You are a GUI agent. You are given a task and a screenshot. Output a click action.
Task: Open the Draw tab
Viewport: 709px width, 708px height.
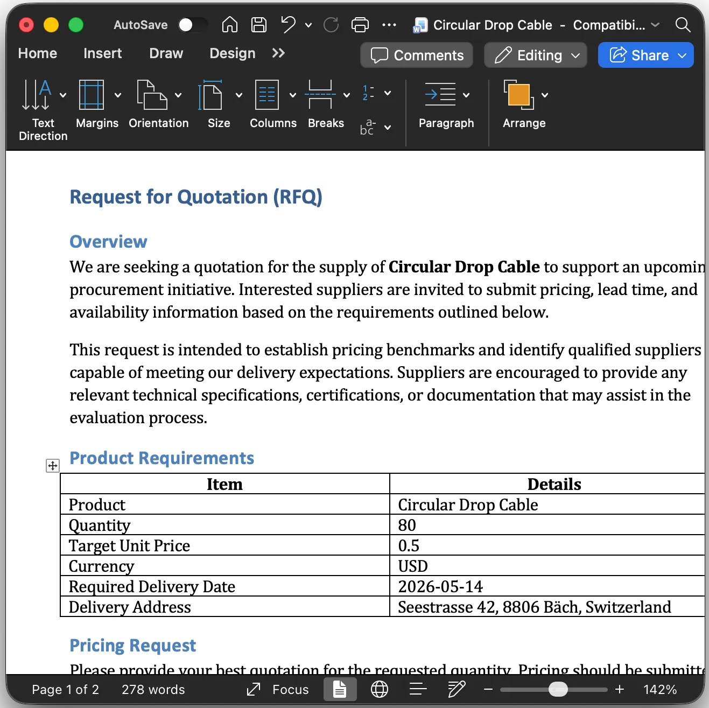[166, 53]
